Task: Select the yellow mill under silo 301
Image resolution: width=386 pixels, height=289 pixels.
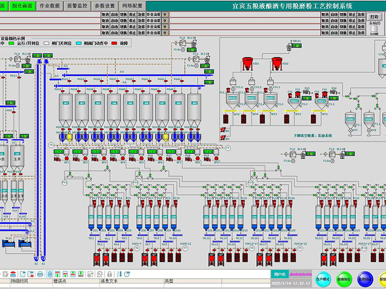Action: pyautogui.click(x=69, y=137)
